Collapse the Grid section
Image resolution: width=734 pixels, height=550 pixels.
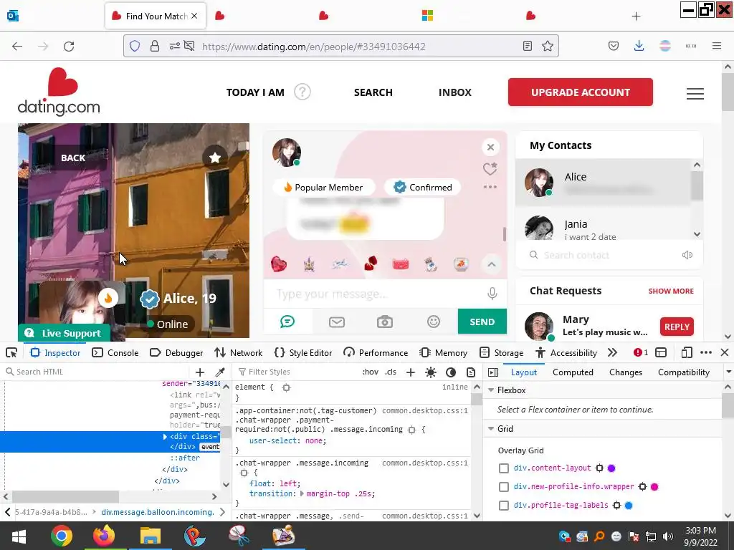click(x=491, y=429)
